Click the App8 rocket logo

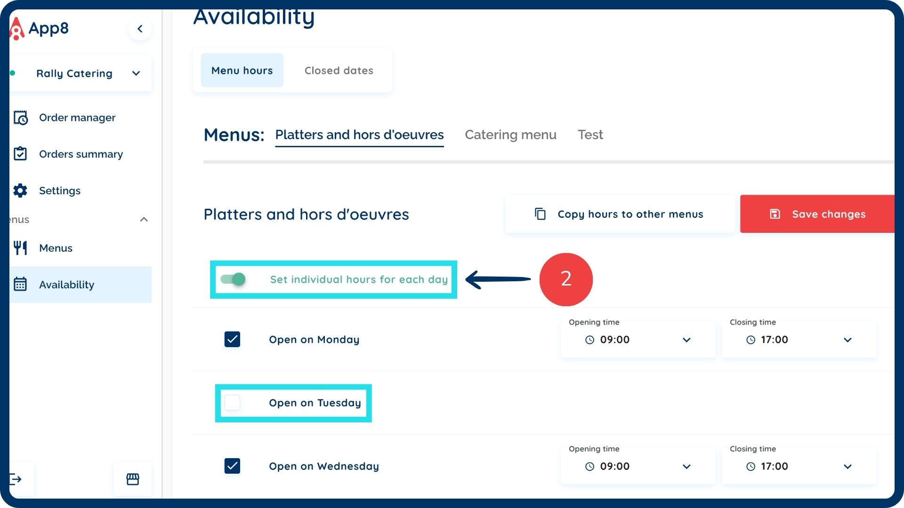click(17, 29)
